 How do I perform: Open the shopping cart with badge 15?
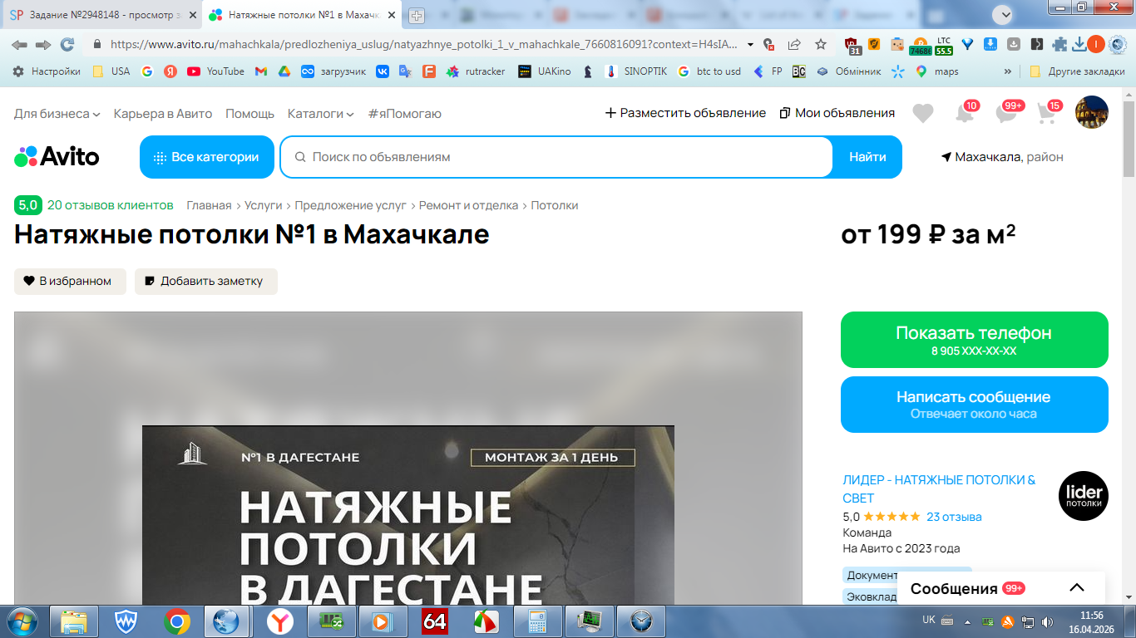(x=1048, y=113)
